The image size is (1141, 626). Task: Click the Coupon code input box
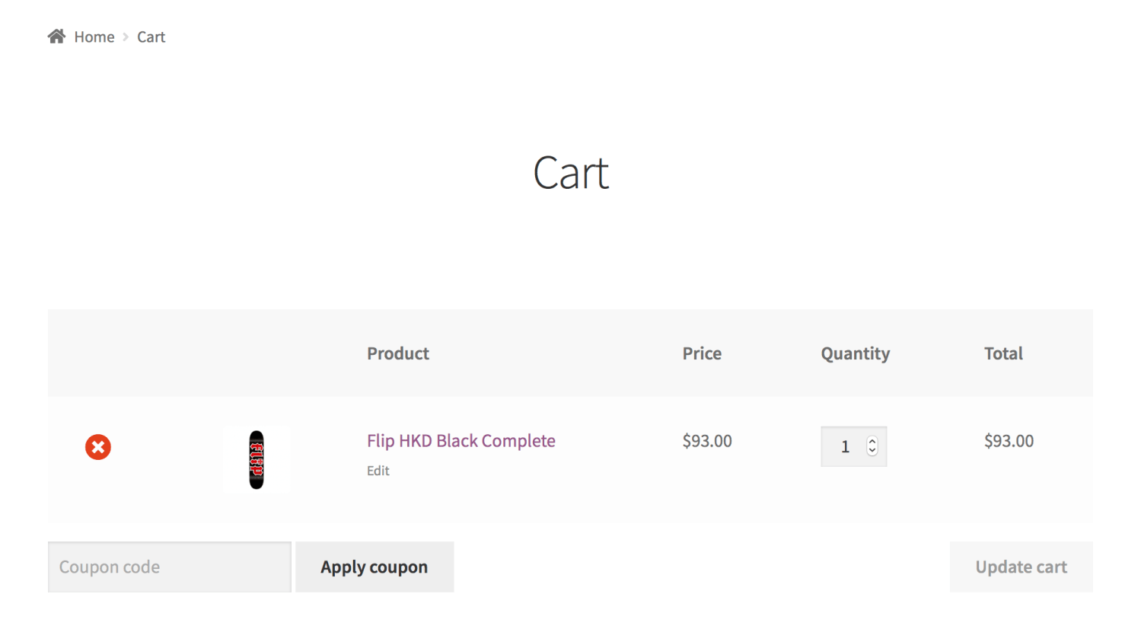point(169,567)
